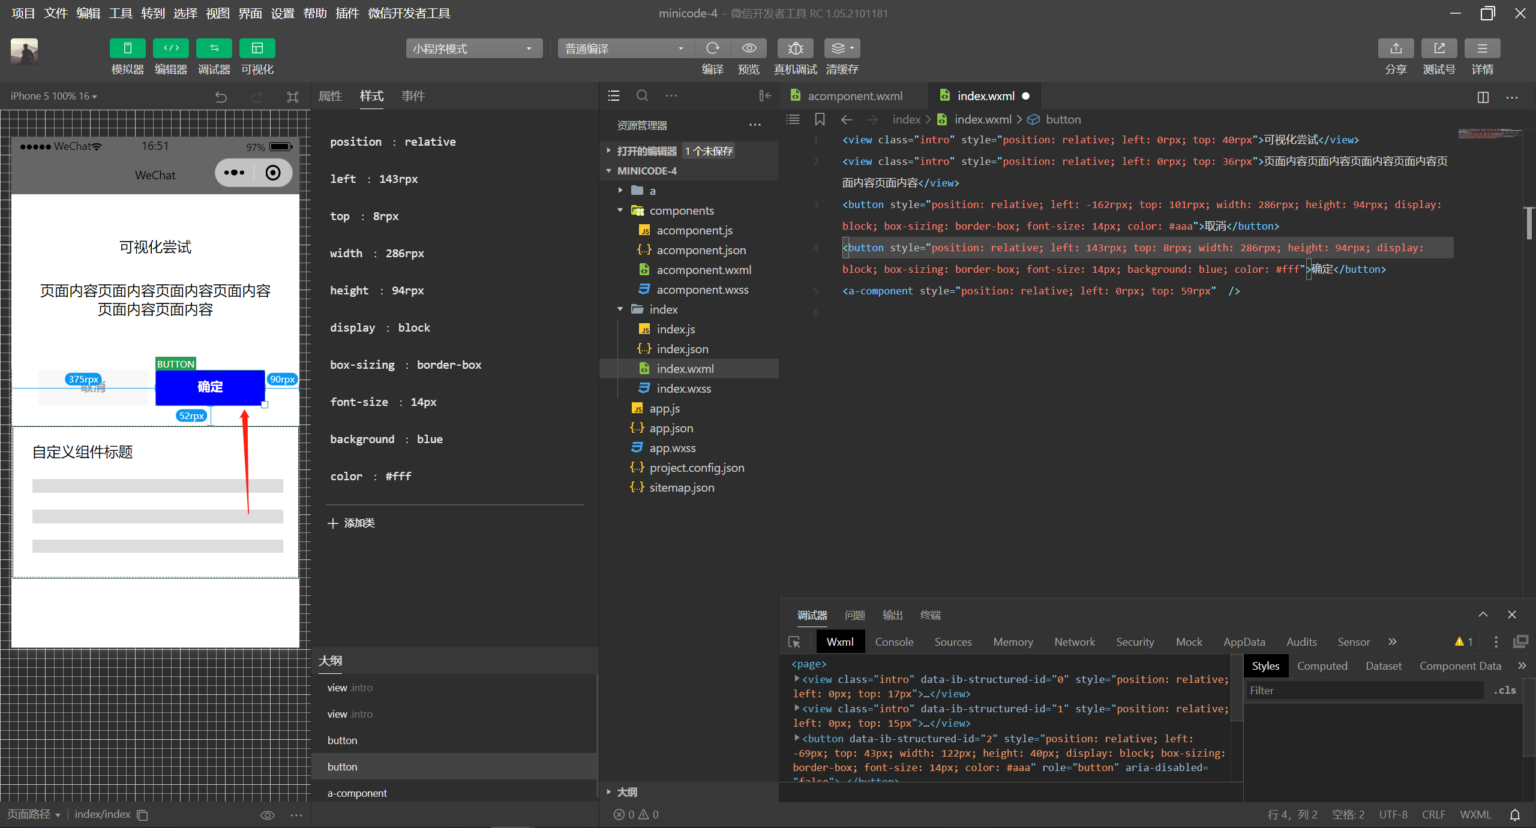Toggle the visualization (可视化) panel button
The height and width of the screenshot is (828, 1536).
(x=257, y=48)
